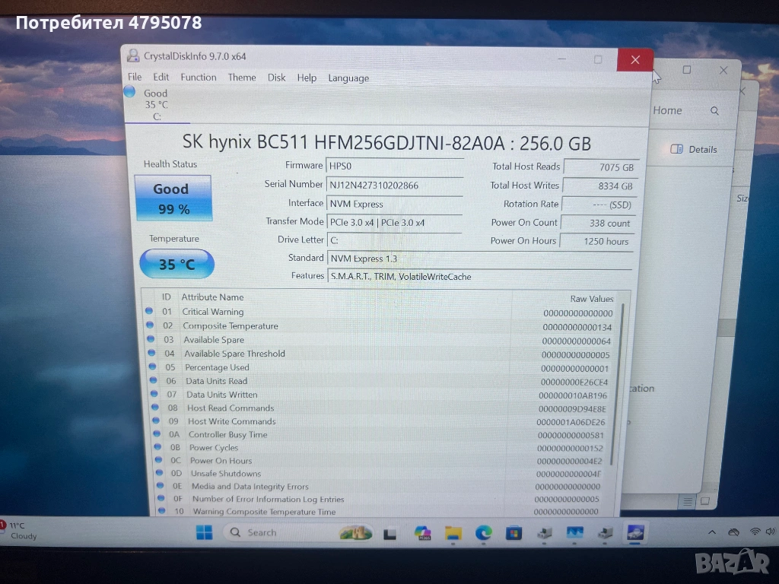The image size is (779, 584).
Task: Open File Explorer from the taskbar
Action: (x=453, y=532)
